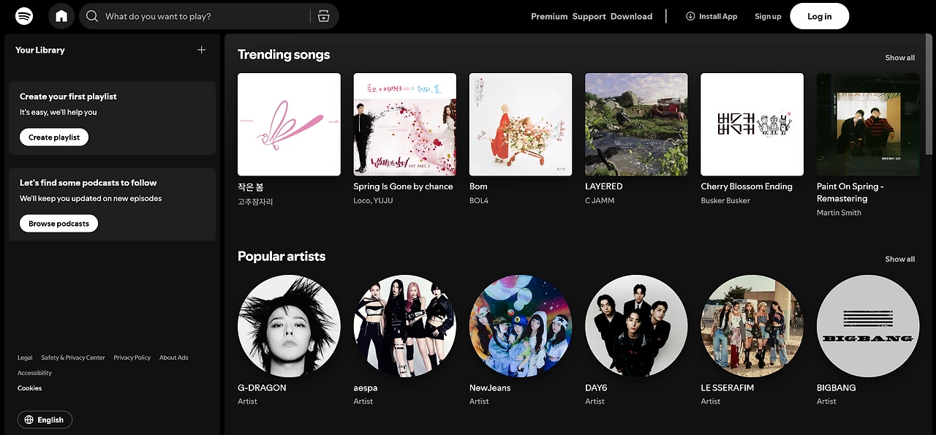Open Safety & Privacy Center link
This screenshot has width=936, height=435.
(x=73, y=358)
